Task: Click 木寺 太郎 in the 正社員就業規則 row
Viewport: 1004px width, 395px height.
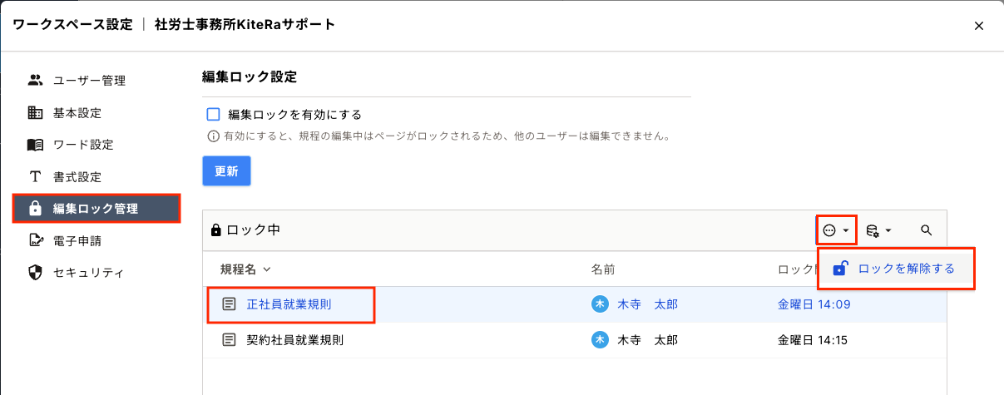Action: click(646, 304)
